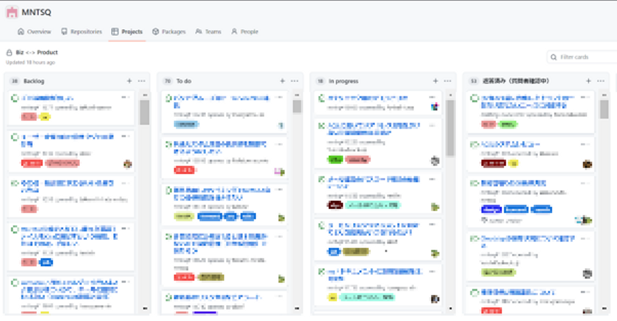Open the topmost In progress card's options menu
The image size is (617, 321).
point(432,97)
